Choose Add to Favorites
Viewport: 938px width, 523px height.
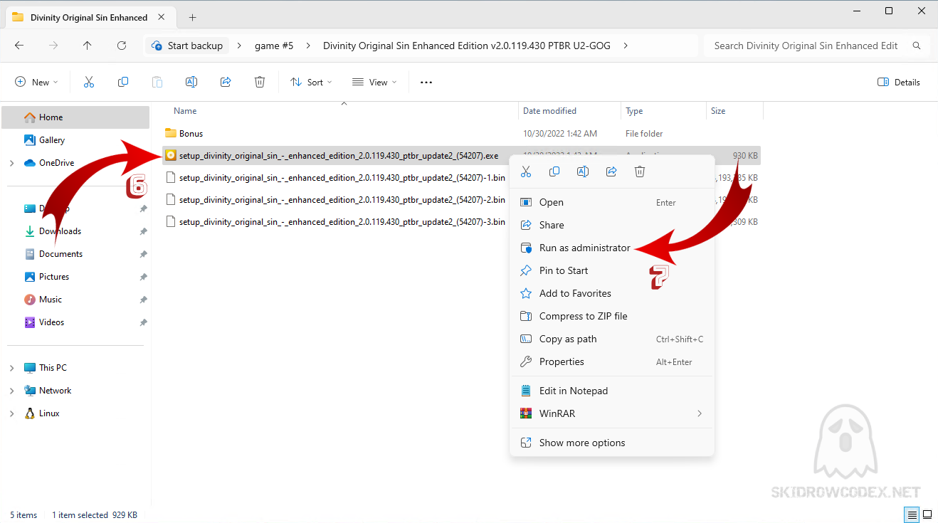[612, 293]
